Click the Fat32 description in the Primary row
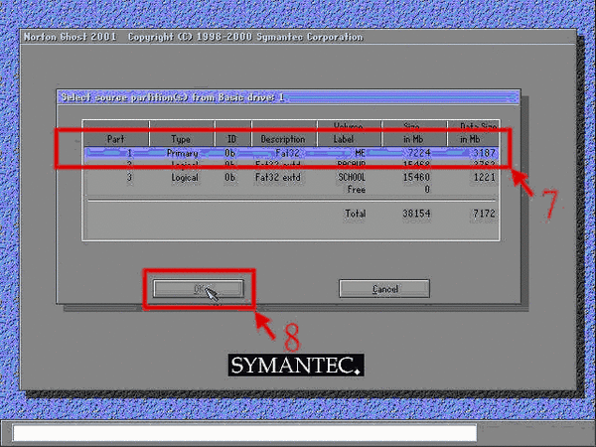This screenshot has width=596, height=447. click(287, 153)
